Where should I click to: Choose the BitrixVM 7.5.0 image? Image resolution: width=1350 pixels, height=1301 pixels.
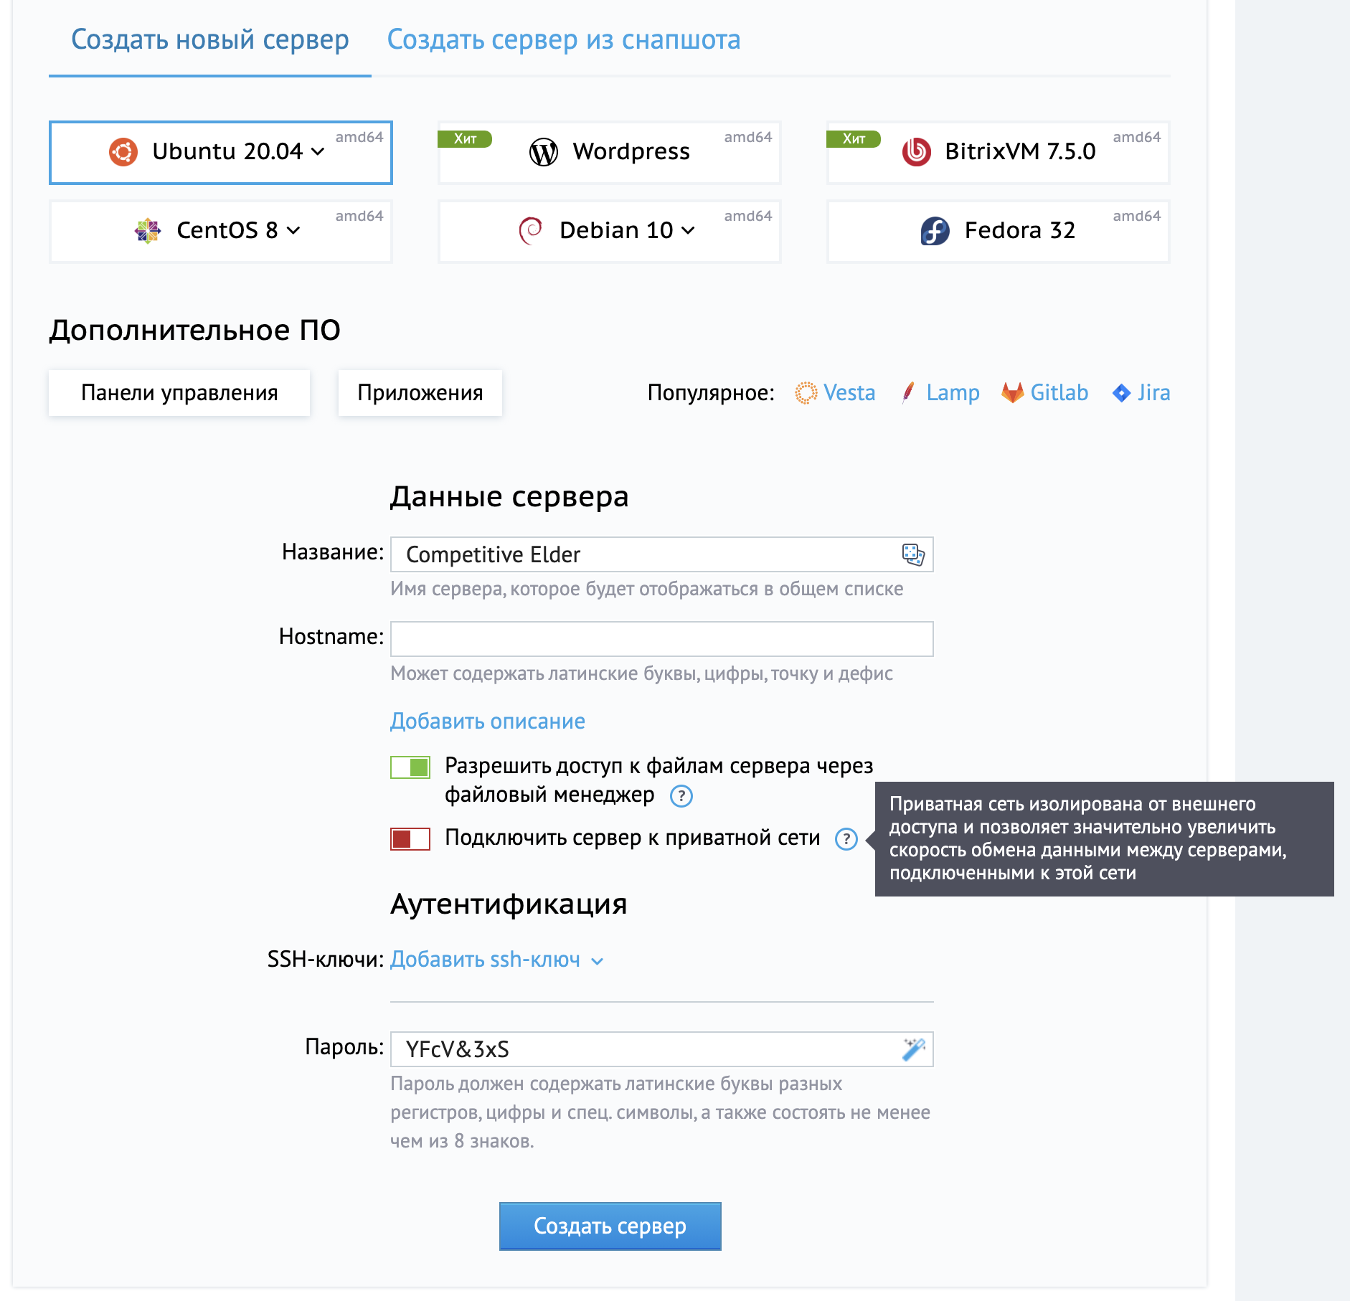tap(998, 152)
